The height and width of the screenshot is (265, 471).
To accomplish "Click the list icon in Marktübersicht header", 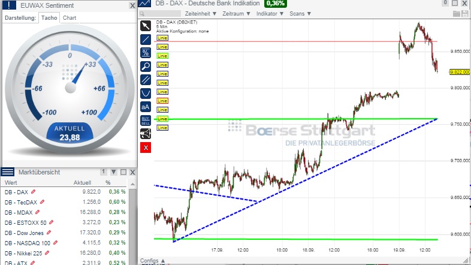I will pyautogui.click(x=8, y=172).
